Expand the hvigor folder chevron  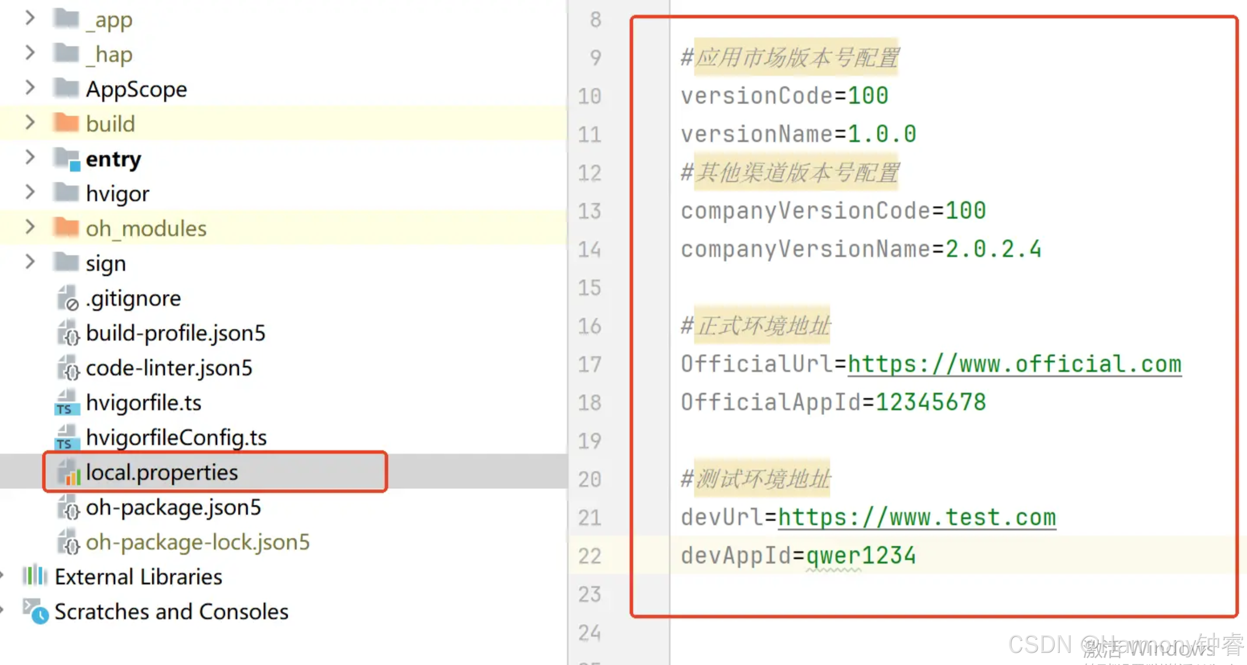point(30,192)
